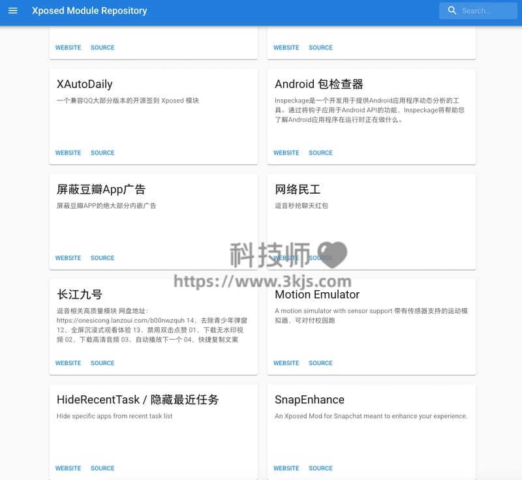Select the 长江九号 module title

pyautogui.click(x=80, y=294)
